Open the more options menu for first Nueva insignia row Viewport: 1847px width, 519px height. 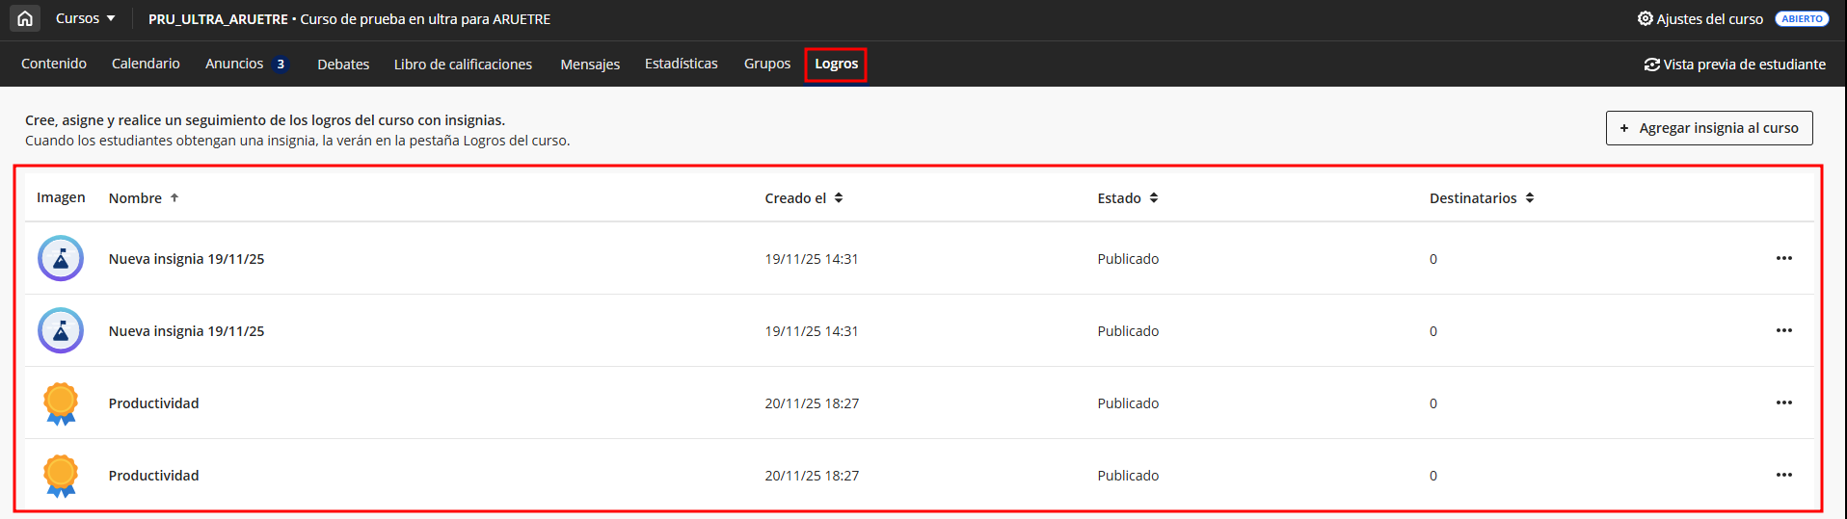(x=1783, y=258)
